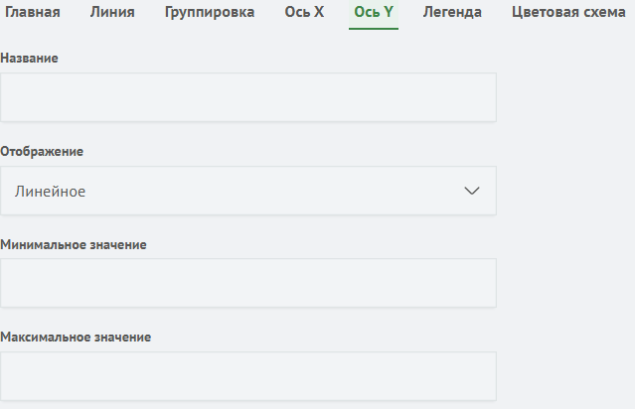Click the Минимальное значение label
Viewport: 635px width, 409px height.
(74, 245)
